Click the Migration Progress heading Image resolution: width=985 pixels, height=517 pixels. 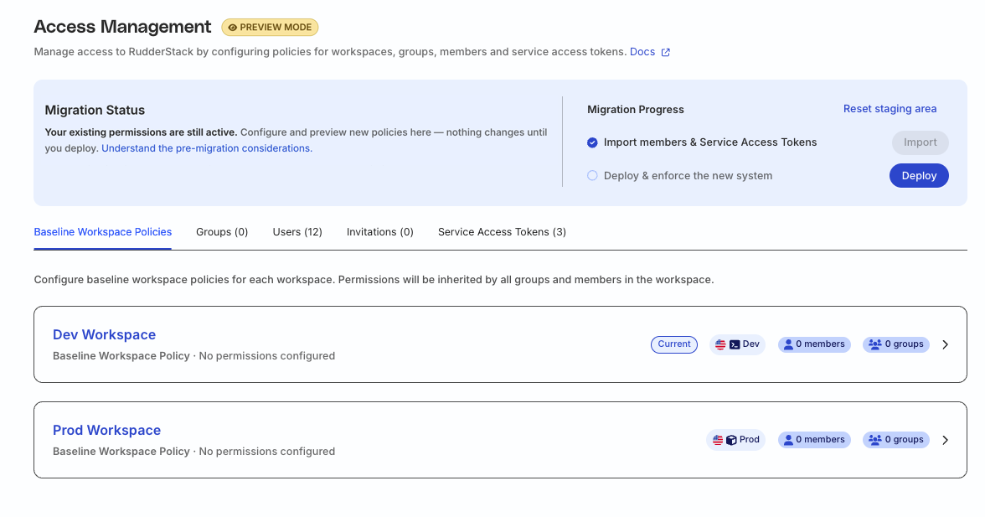click(636, 109)
